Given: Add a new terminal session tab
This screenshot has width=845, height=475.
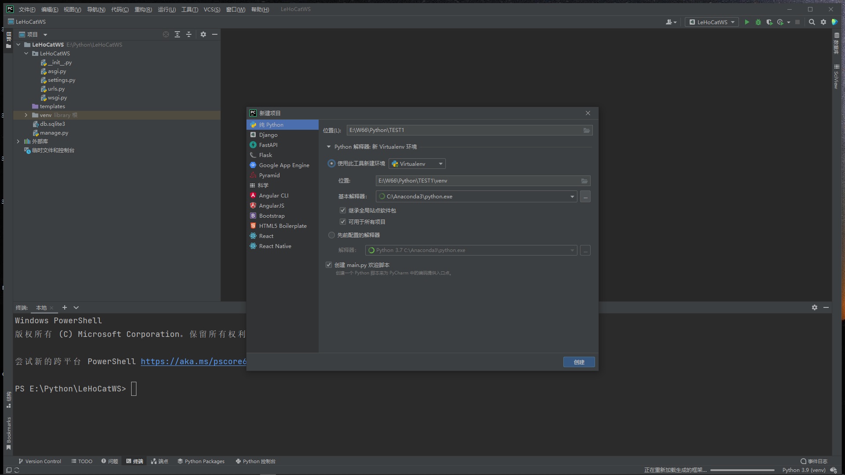Looking at the screenshot, I should (65, 307).
